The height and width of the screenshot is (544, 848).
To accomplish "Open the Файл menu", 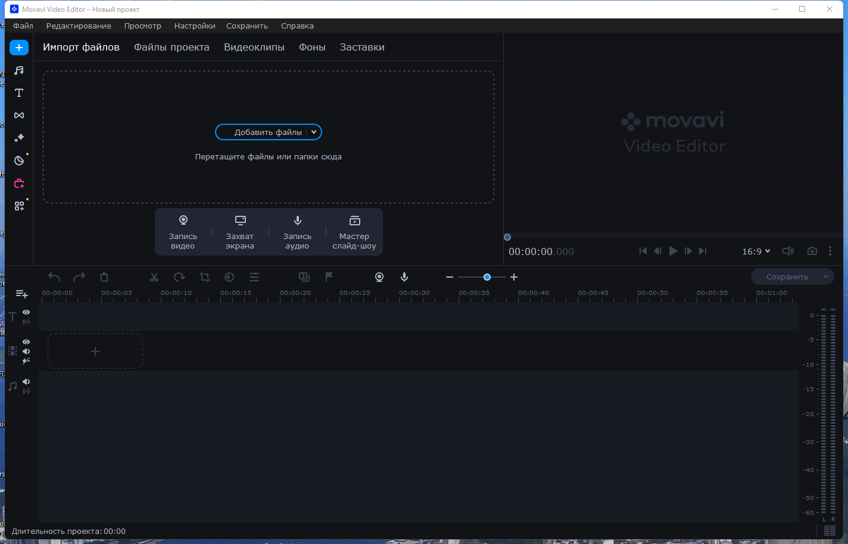I will click(23, 26).
